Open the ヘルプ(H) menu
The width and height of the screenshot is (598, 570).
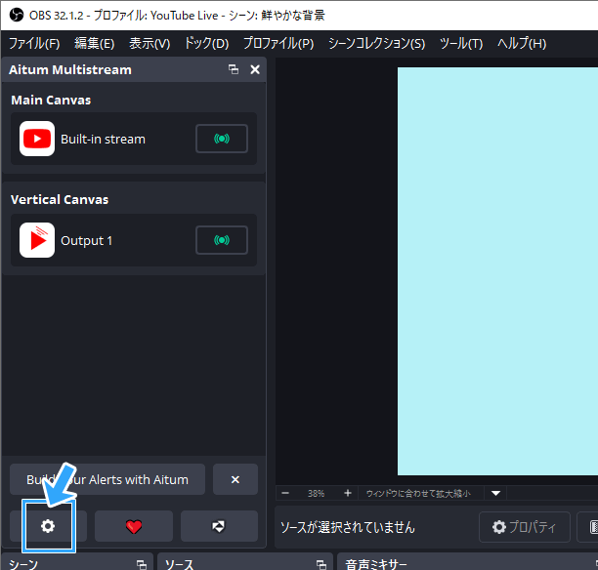(522, 44)
